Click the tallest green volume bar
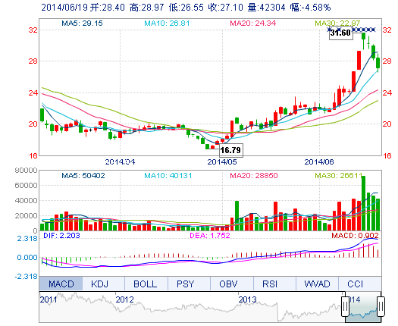This screenshot has height=326, width=398. 363,203
